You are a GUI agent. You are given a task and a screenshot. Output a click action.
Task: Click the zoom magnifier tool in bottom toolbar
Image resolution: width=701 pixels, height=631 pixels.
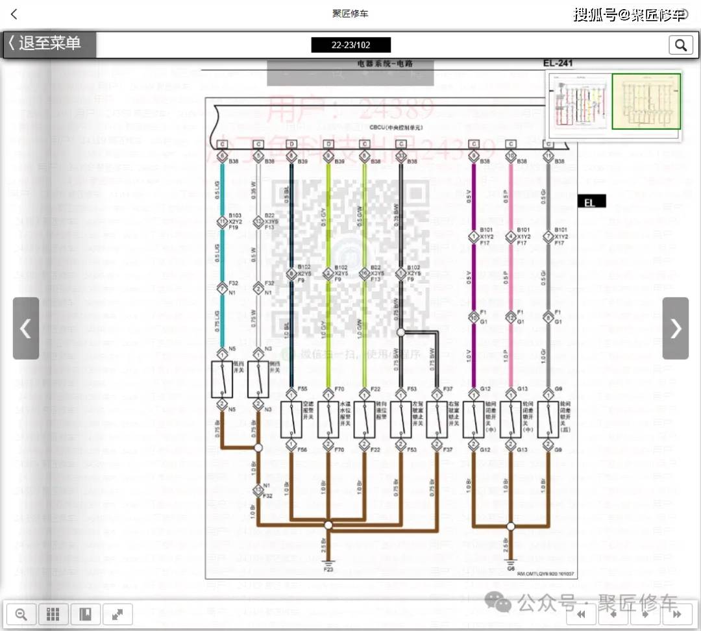pyautogui.click(x=21, y=615)
